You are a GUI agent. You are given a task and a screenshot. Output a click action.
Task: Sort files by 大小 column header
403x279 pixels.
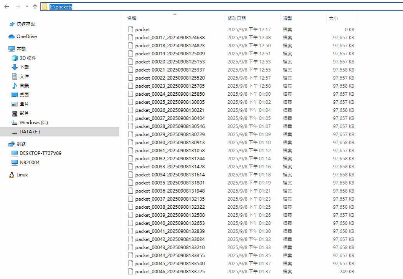click(x=333, y=18)
